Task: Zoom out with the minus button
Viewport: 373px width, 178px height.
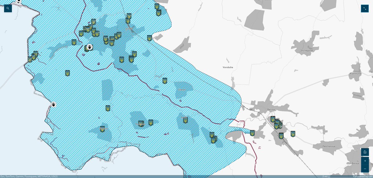Action: 365,169
